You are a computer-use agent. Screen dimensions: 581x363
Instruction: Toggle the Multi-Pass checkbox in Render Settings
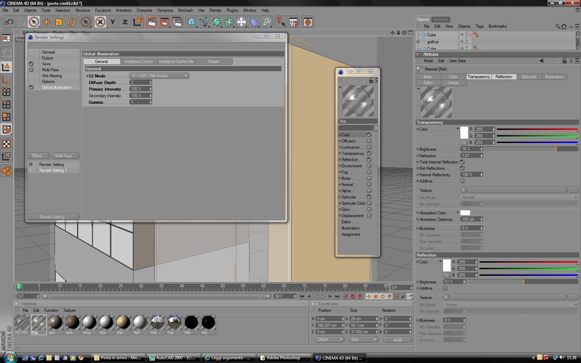(31, 70)
